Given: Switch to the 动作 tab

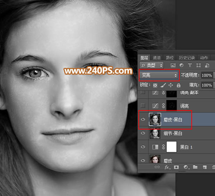Looking at the screenshot, I should point(204,58).
